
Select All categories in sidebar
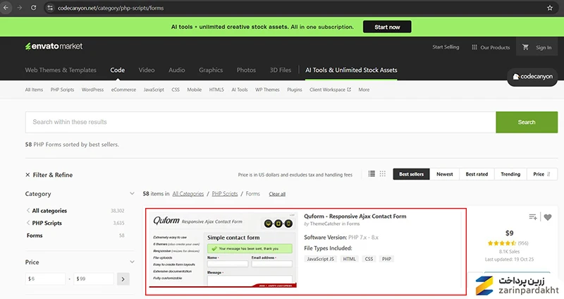(49, 211)
